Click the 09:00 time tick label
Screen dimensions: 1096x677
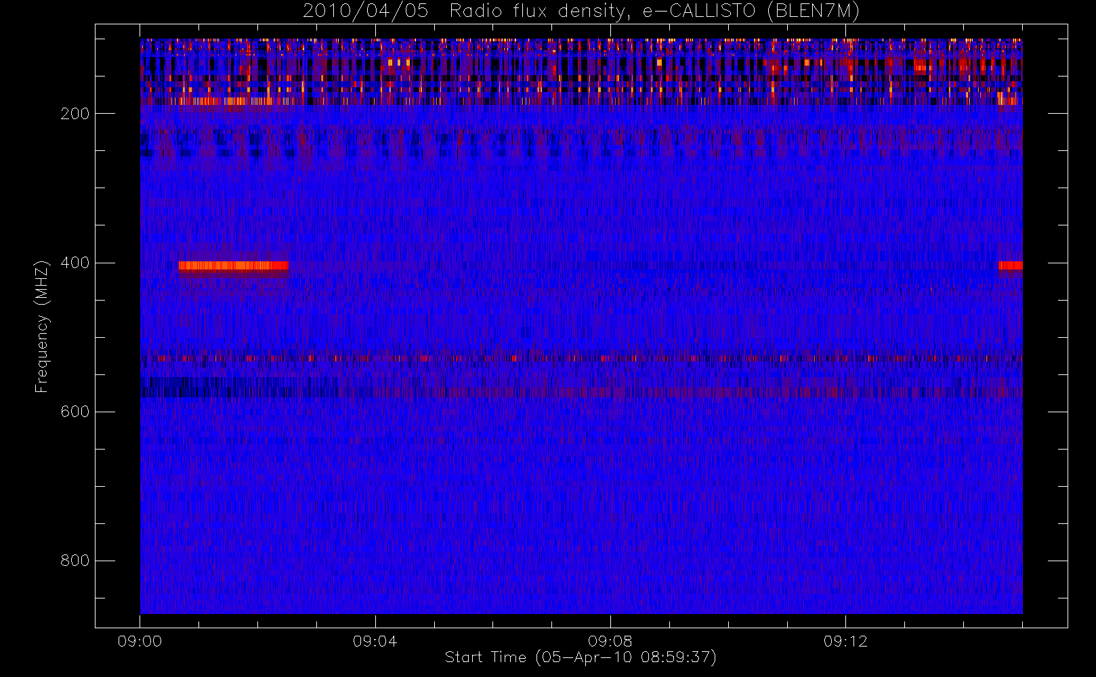tap(140, 641)
